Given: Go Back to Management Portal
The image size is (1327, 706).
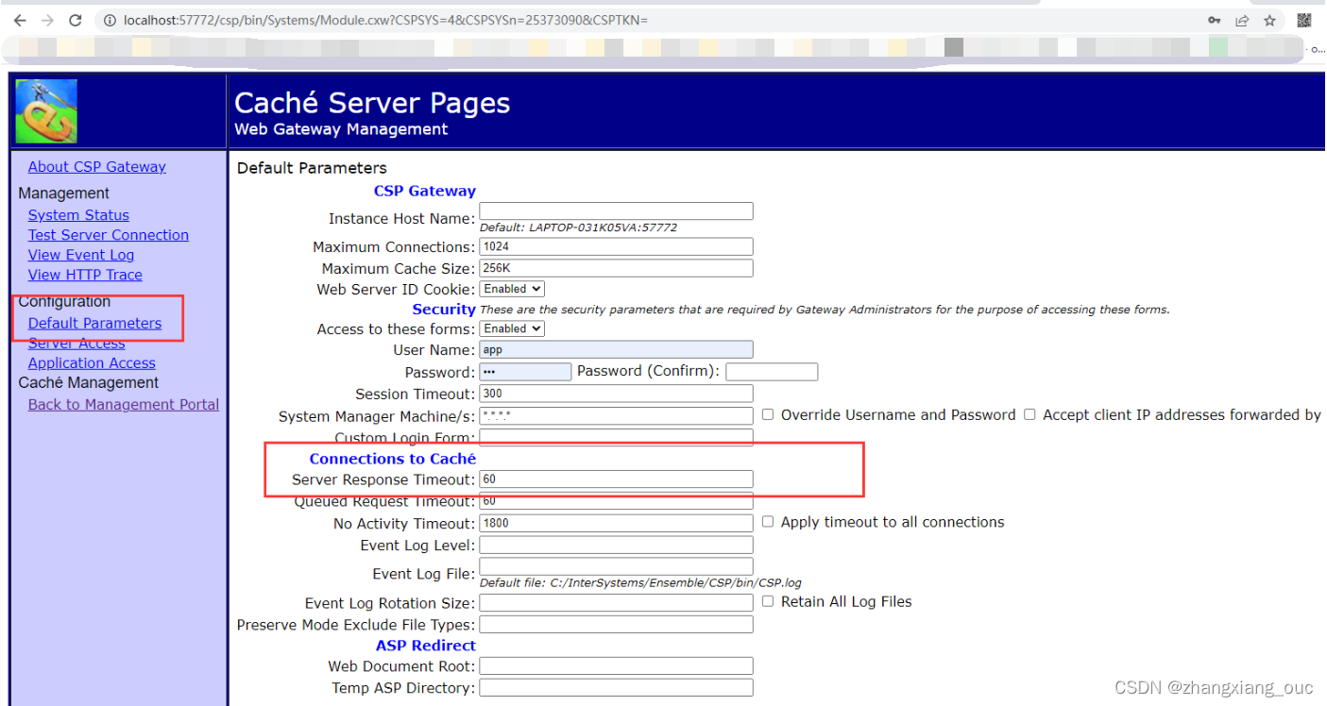Looking at the screenshot, I should 123,404.
